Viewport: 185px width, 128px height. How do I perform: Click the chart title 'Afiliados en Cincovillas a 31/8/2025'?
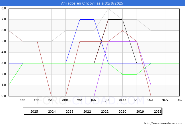click(92, 3)
